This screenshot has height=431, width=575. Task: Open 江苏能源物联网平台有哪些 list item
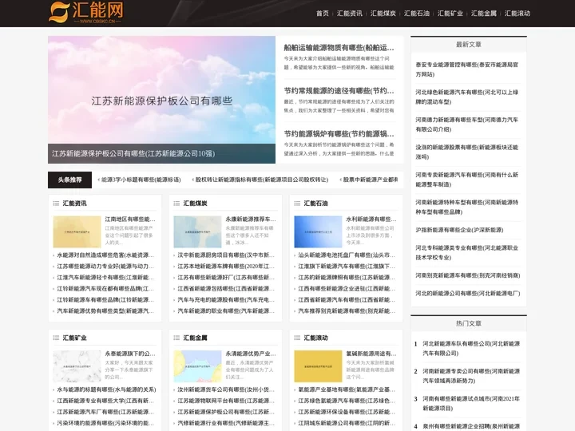[226, 401]
